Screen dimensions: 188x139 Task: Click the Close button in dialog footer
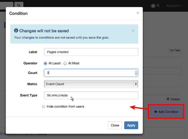(x=115, y=125)
